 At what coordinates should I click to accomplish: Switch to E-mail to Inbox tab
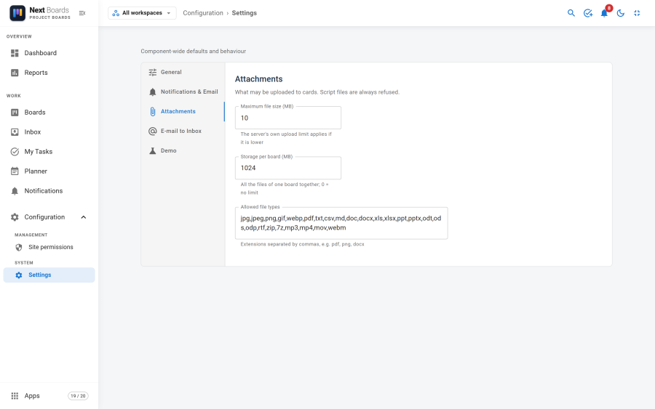click(x=183, y=131)
